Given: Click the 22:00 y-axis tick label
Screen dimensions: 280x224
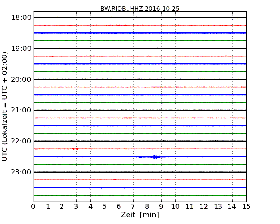Looking at the screenshot, I should point(21,141).
